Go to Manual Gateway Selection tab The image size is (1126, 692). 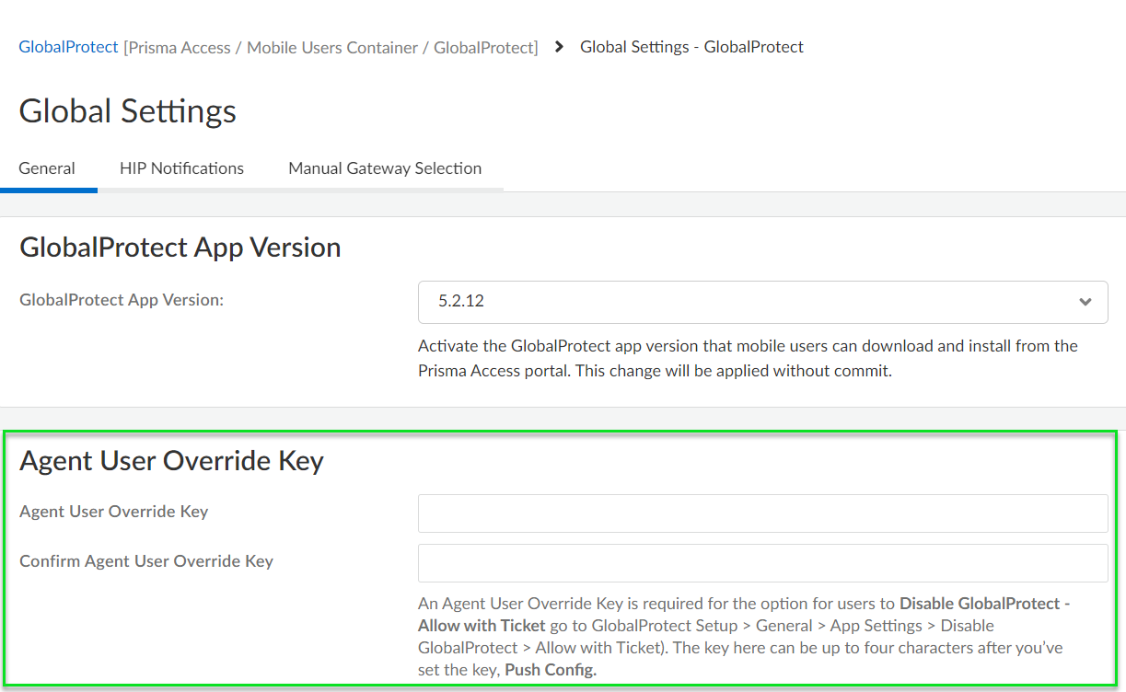tap(385, 168)
